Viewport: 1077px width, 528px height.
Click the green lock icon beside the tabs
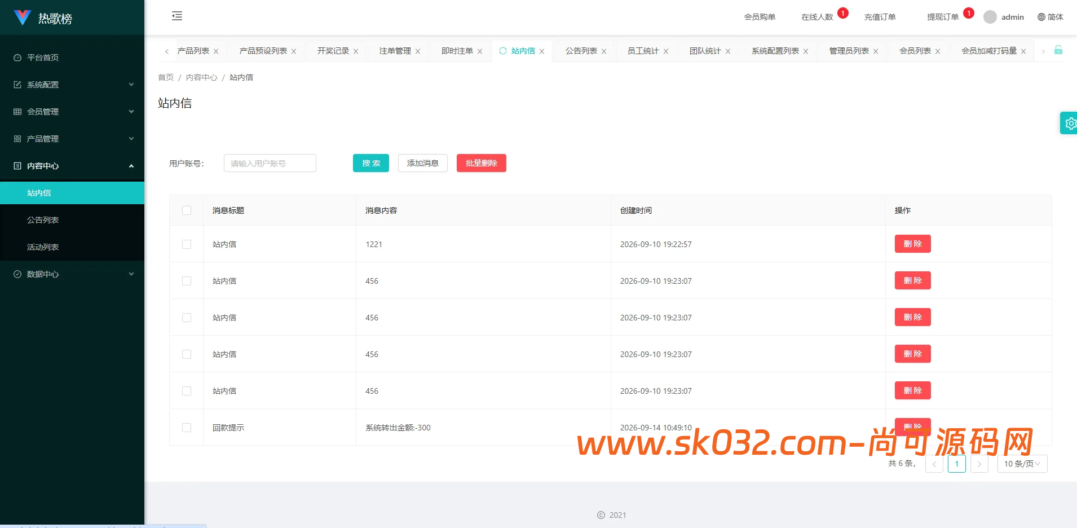[1058, 50]
